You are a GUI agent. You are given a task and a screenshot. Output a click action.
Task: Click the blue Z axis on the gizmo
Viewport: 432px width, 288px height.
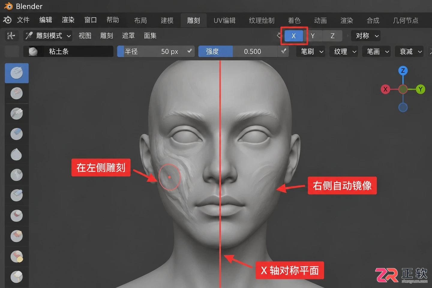tap(403, 70)
